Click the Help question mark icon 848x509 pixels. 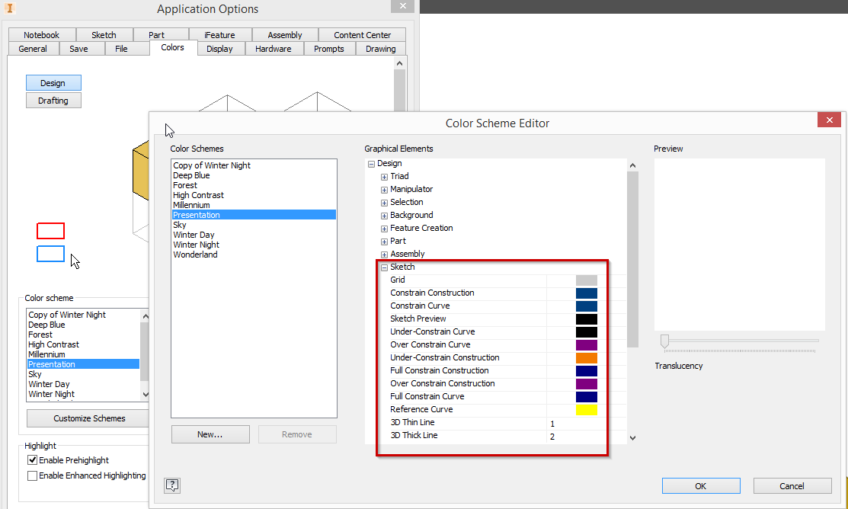172,485
